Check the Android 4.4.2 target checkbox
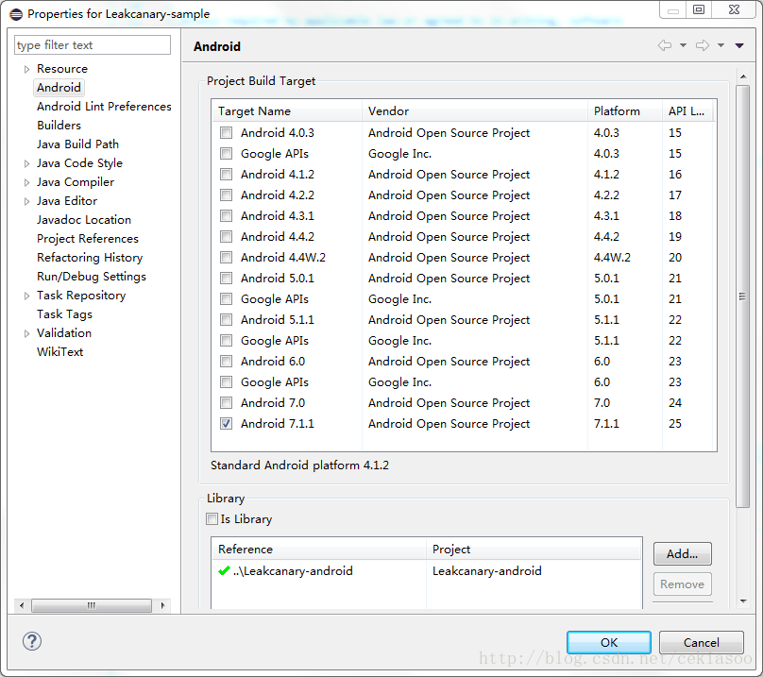The image size is (763, 677). click(226, 237)
